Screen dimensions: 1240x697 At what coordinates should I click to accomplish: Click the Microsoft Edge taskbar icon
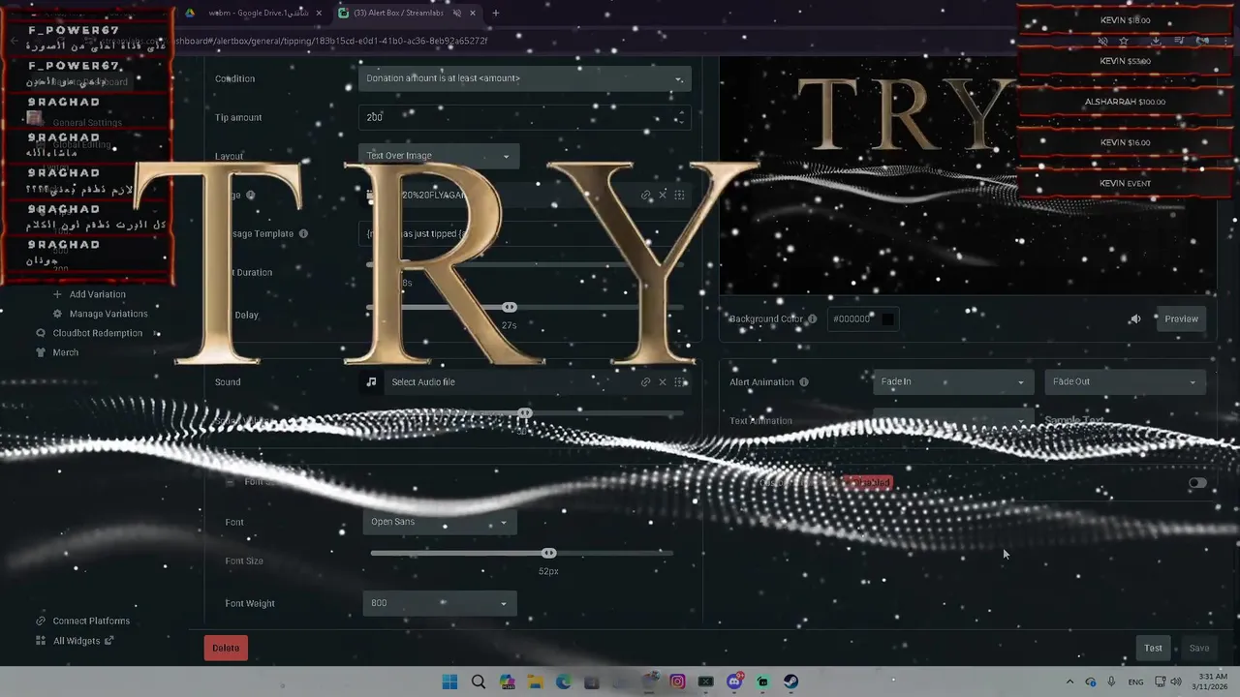click(x=564, y=682)
